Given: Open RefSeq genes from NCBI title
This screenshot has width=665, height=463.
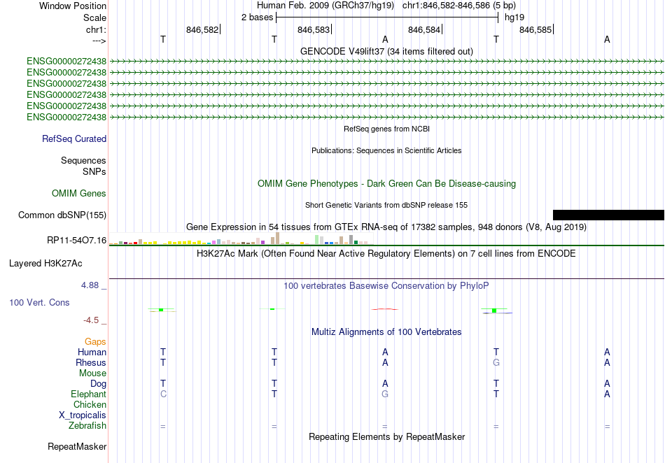Looking at the screenshot, I should (x=386, y=129).
